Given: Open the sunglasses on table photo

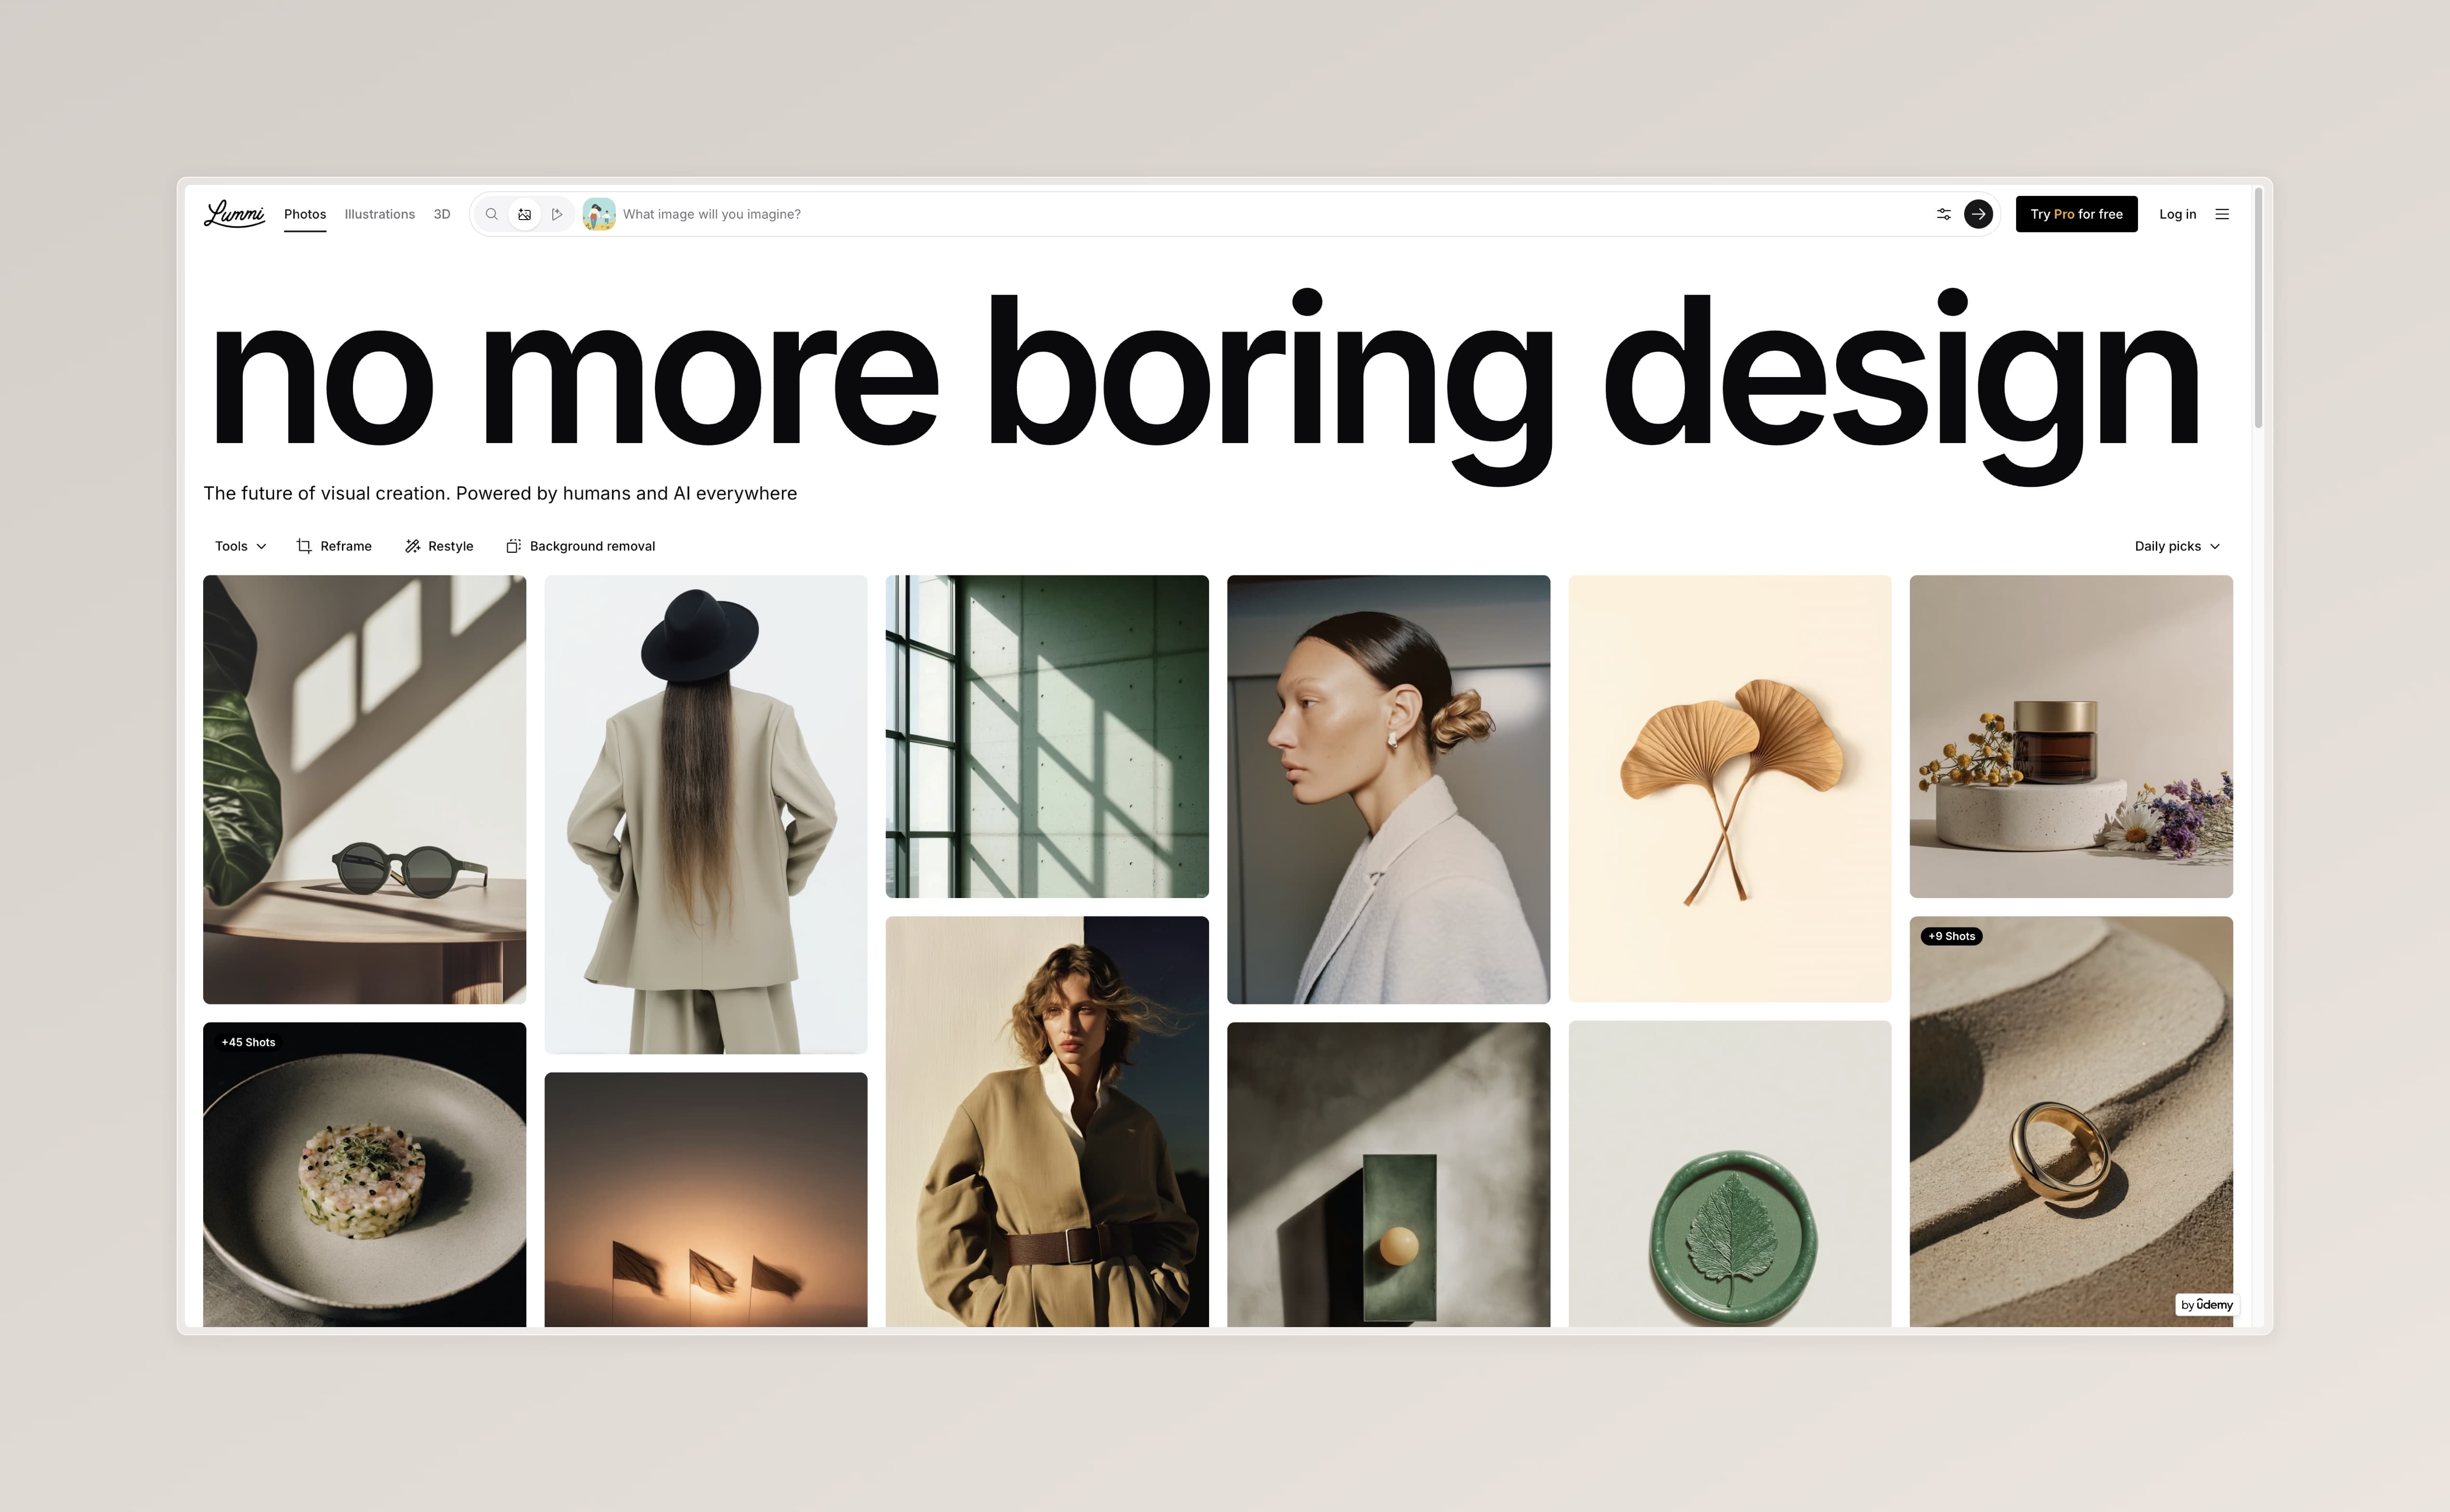Looking at the screenshot, I should click(x=364, y=789).
